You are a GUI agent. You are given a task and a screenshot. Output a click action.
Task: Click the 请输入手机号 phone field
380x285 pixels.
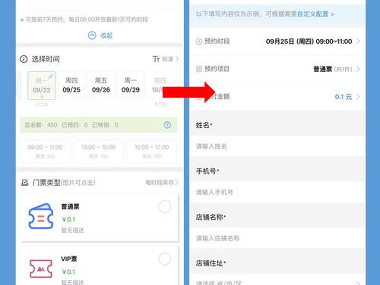click(277, 192)
